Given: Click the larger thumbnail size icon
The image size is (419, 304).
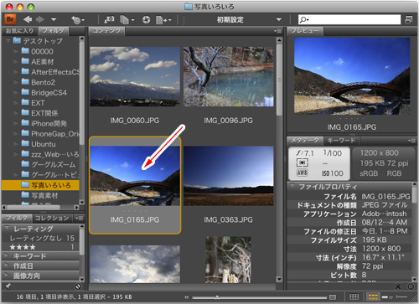Looking at the screenshot, I should [x=333, y=297].
